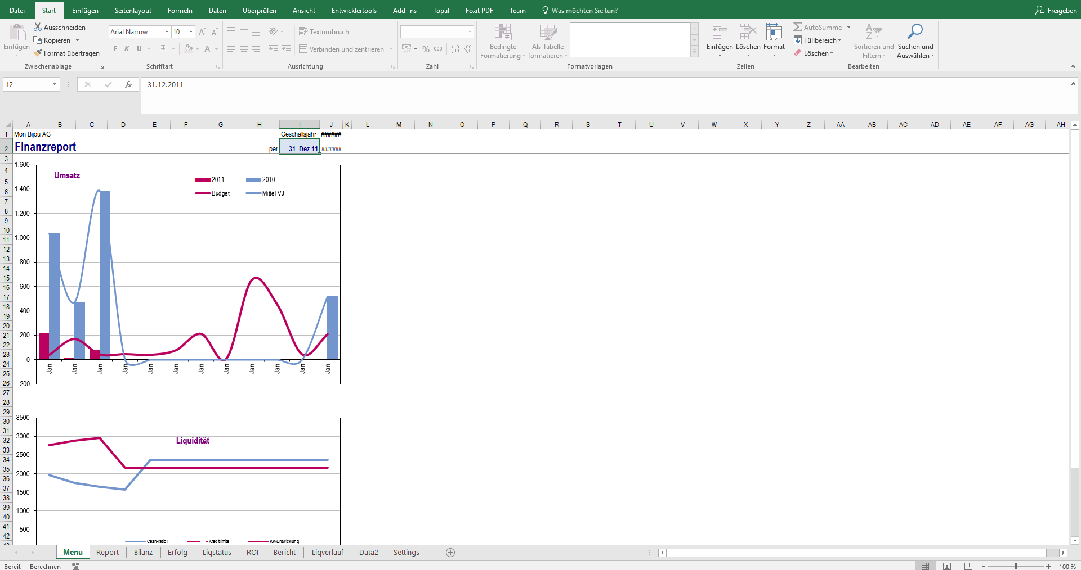Switch to page layout view icon
This screenshot has width=1081, height=570.
pos(947,566)
